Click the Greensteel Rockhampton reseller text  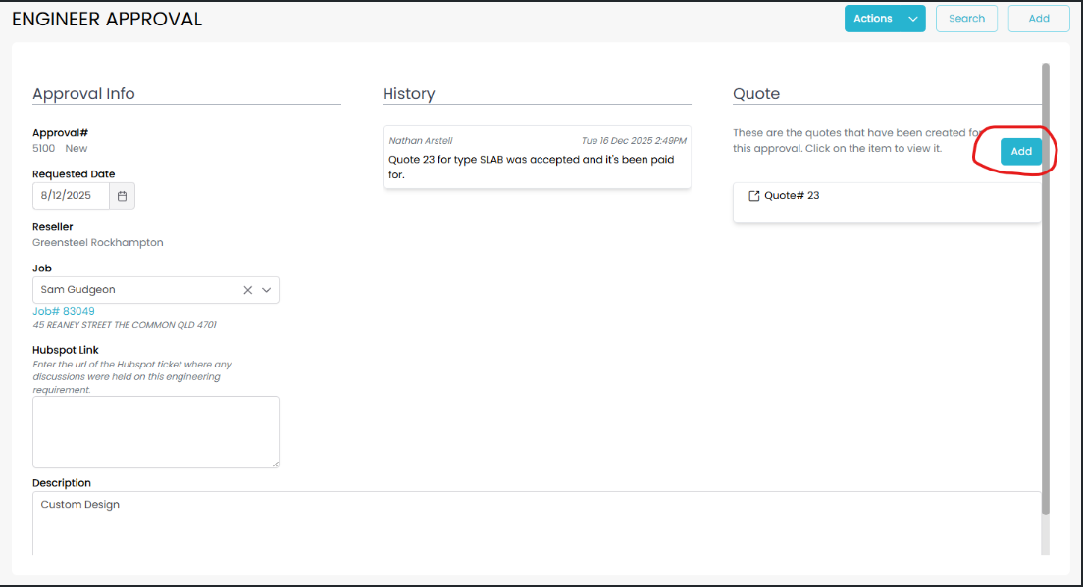[97, 242]
